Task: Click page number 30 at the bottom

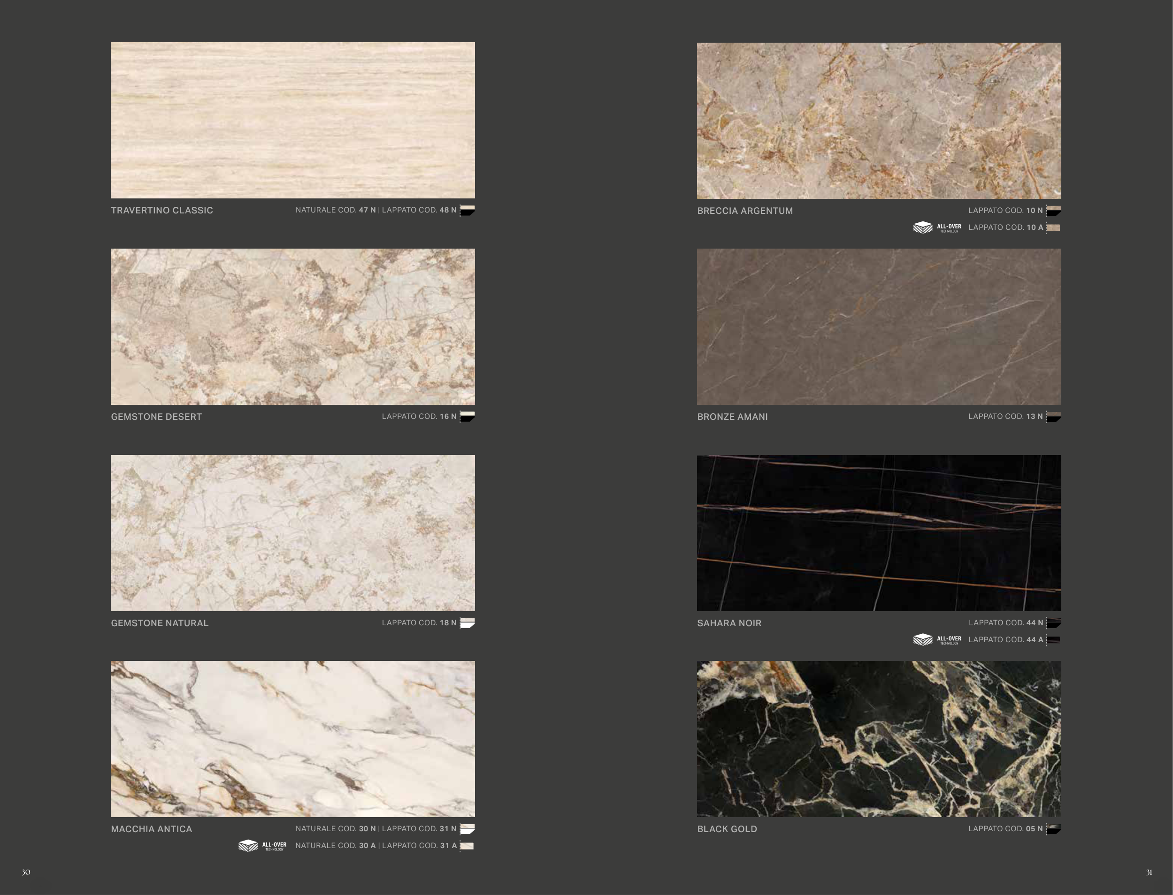Action: tap(26, 872)
